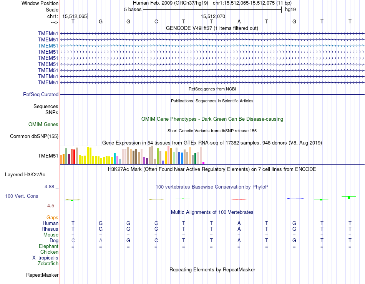This screenshot has height=284, width=365.
Task: Click the 4.88 upper axis value
Action: coord(49,187)
